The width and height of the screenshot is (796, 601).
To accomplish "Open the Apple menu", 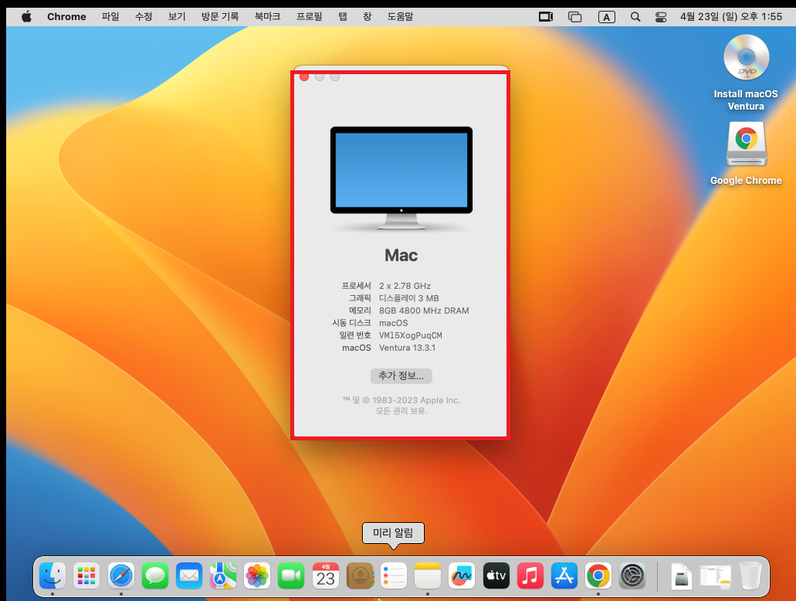I will point(26,17).
